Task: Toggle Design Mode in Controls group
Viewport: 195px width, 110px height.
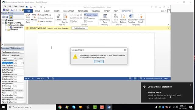Action: click(x=91, y=15)
